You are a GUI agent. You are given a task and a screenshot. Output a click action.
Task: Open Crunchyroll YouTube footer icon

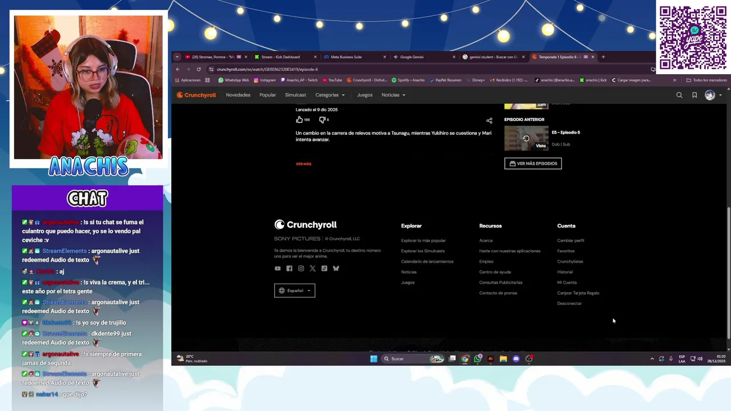coord(278,268)
